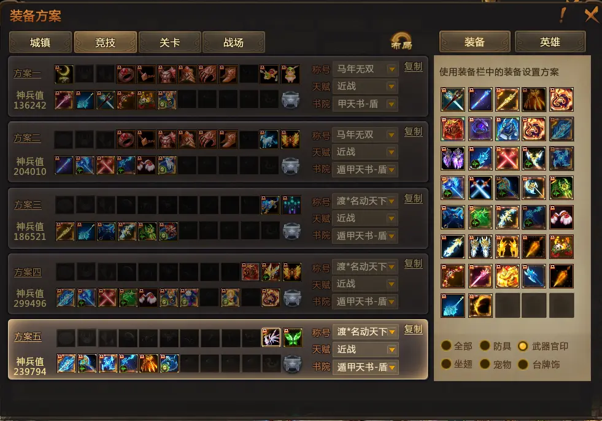Viewport: 602px width, 421px height.
Task: Open the 战场 tab
Action: pos(233,42)
